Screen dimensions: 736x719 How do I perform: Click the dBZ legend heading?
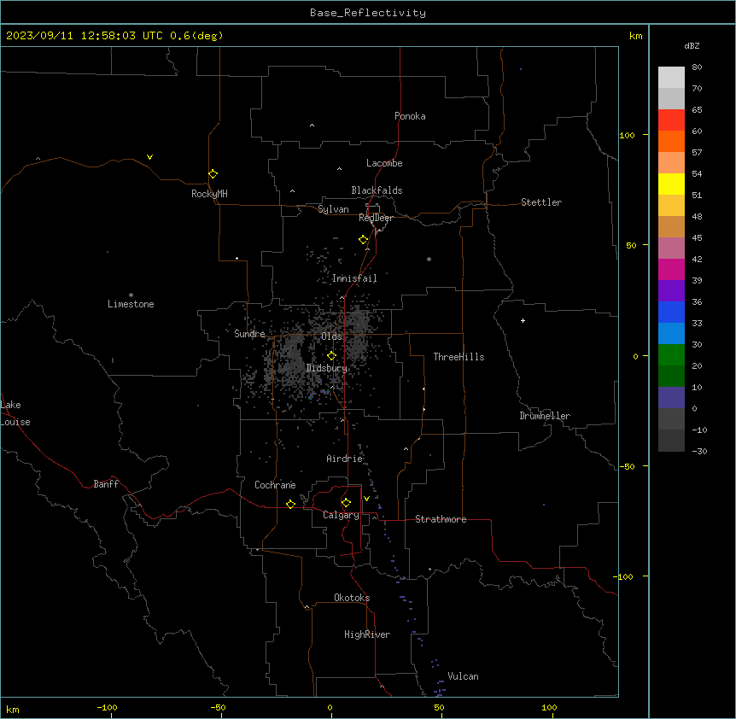[x=692, y=46]
